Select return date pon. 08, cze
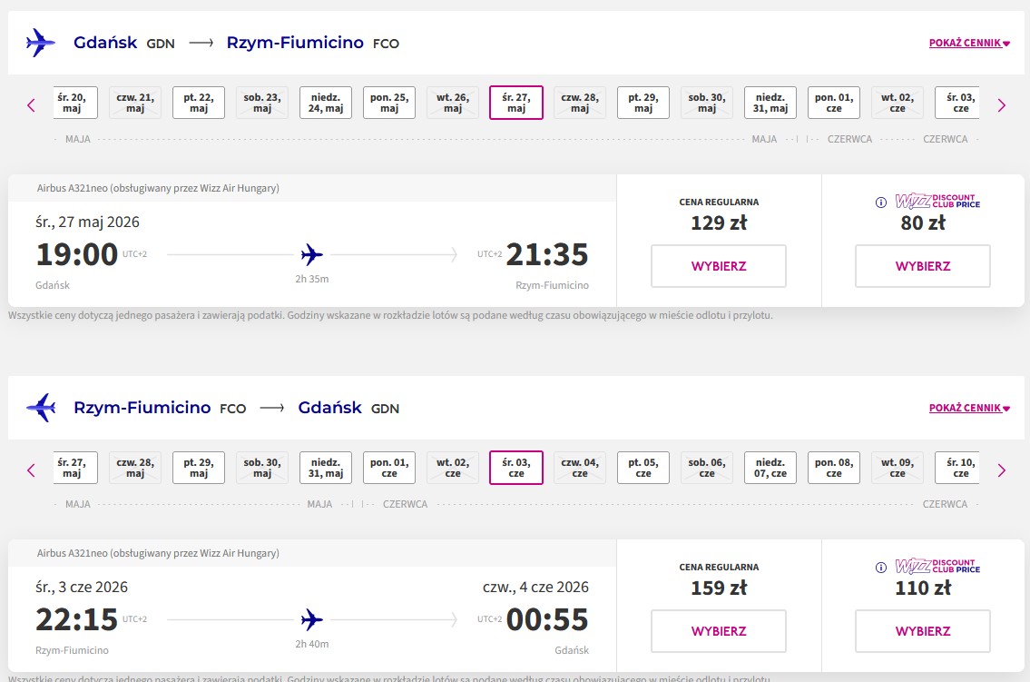 [x=834, y=468]
